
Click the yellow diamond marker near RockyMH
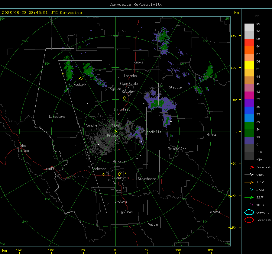81,79
